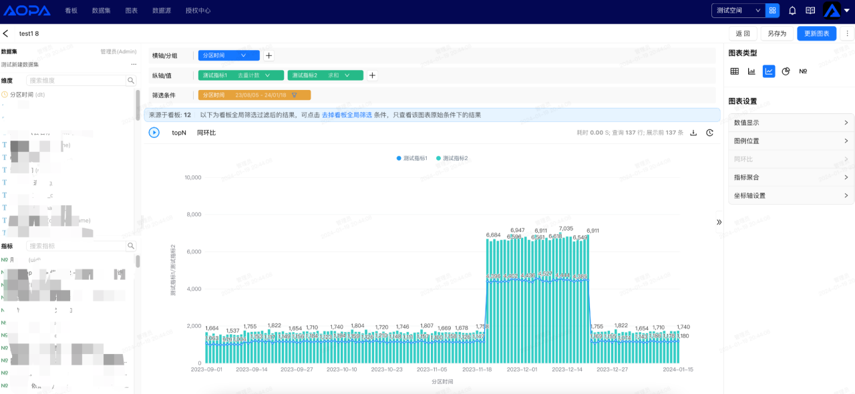This screenshot has width=855, height=394.
Task: Expand the 图例位置 setting
Action: [791, 141]
